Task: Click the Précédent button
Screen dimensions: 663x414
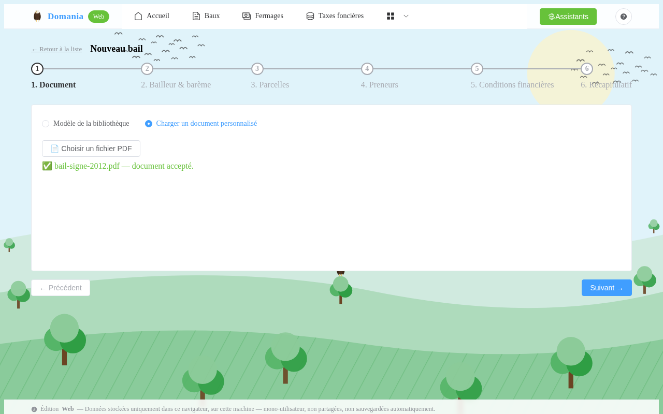Action: [61, 288]
